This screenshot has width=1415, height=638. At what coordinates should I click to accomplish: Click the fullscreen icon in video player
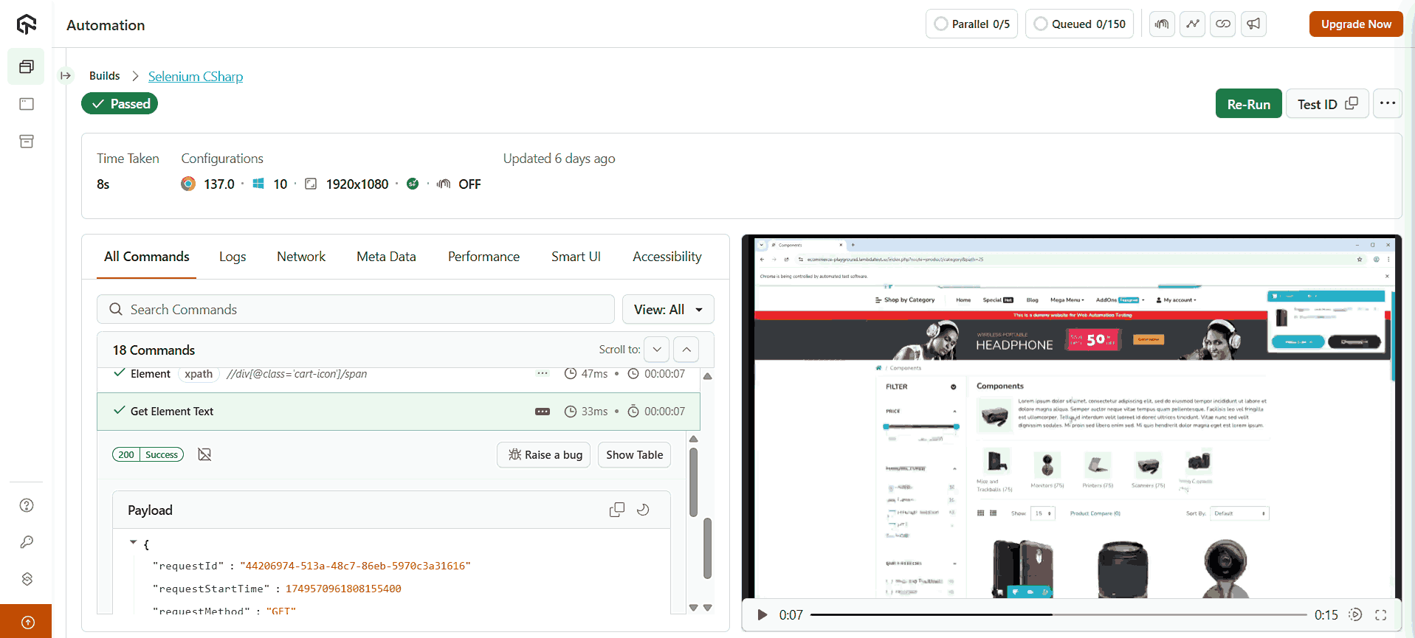point(1380,615)
